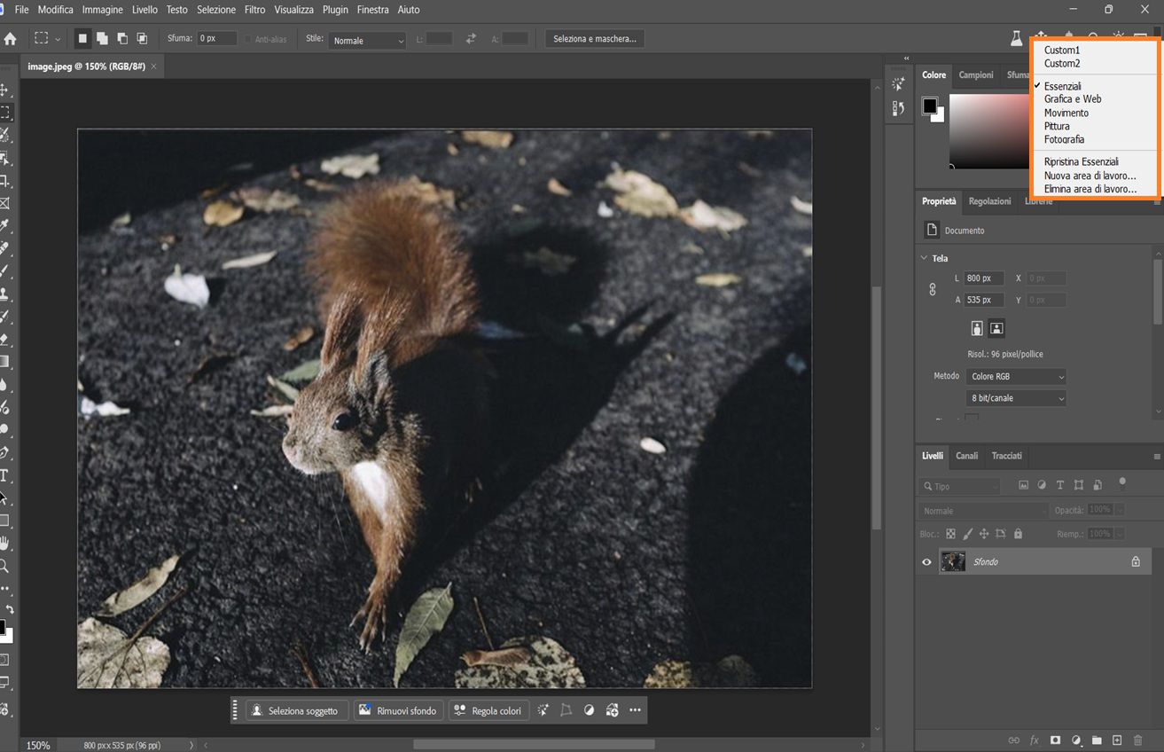The image size is (1164, 752).
Task: Enable the Anti-alias checkbox
Action: pyautogui.click(x=249, y=38)
